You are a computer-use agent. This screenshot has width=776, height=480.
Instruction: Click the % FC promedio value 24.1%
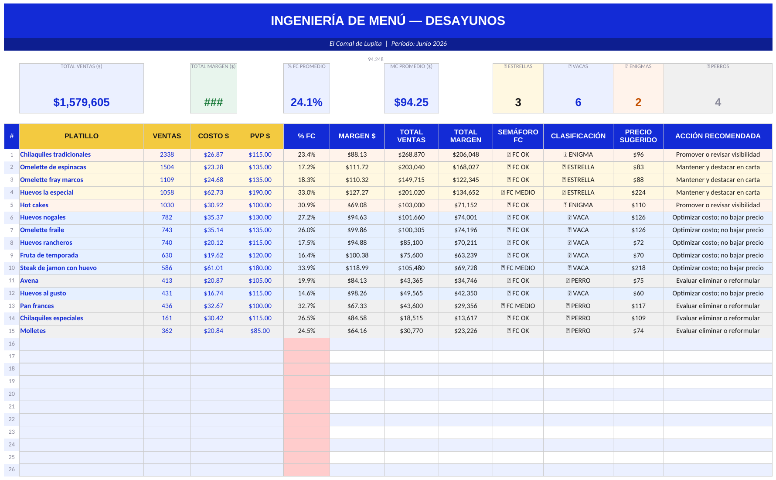click(x=306, y=102)
